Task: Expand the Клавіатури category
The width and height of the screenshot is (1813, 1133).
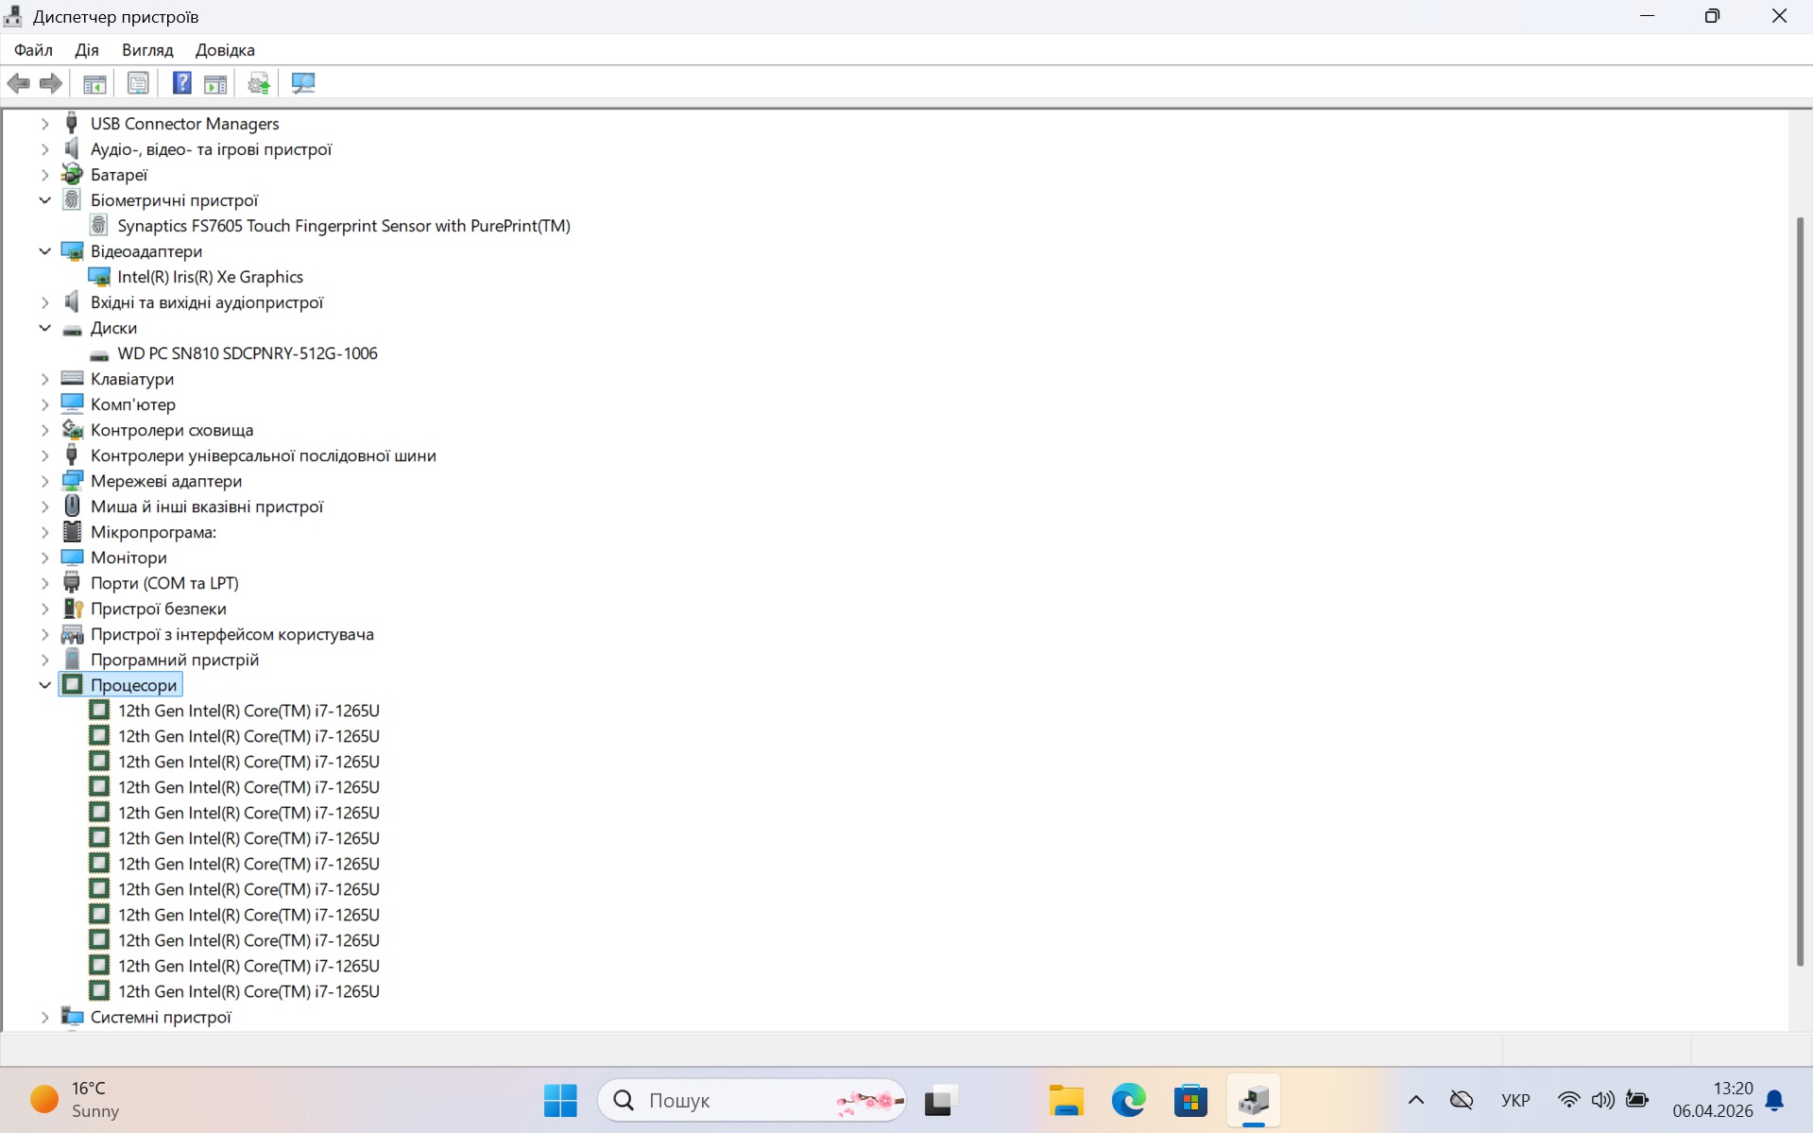Action: coord(44,379)
